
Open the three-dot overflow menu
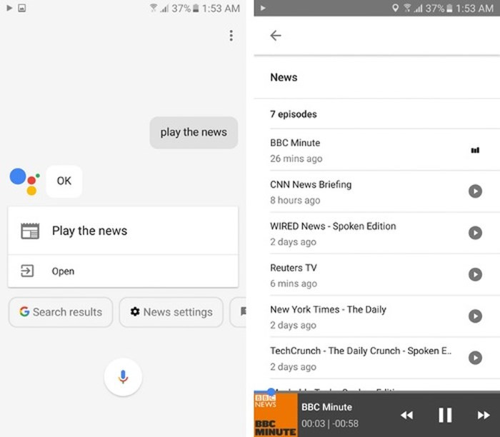coord(231,36)
